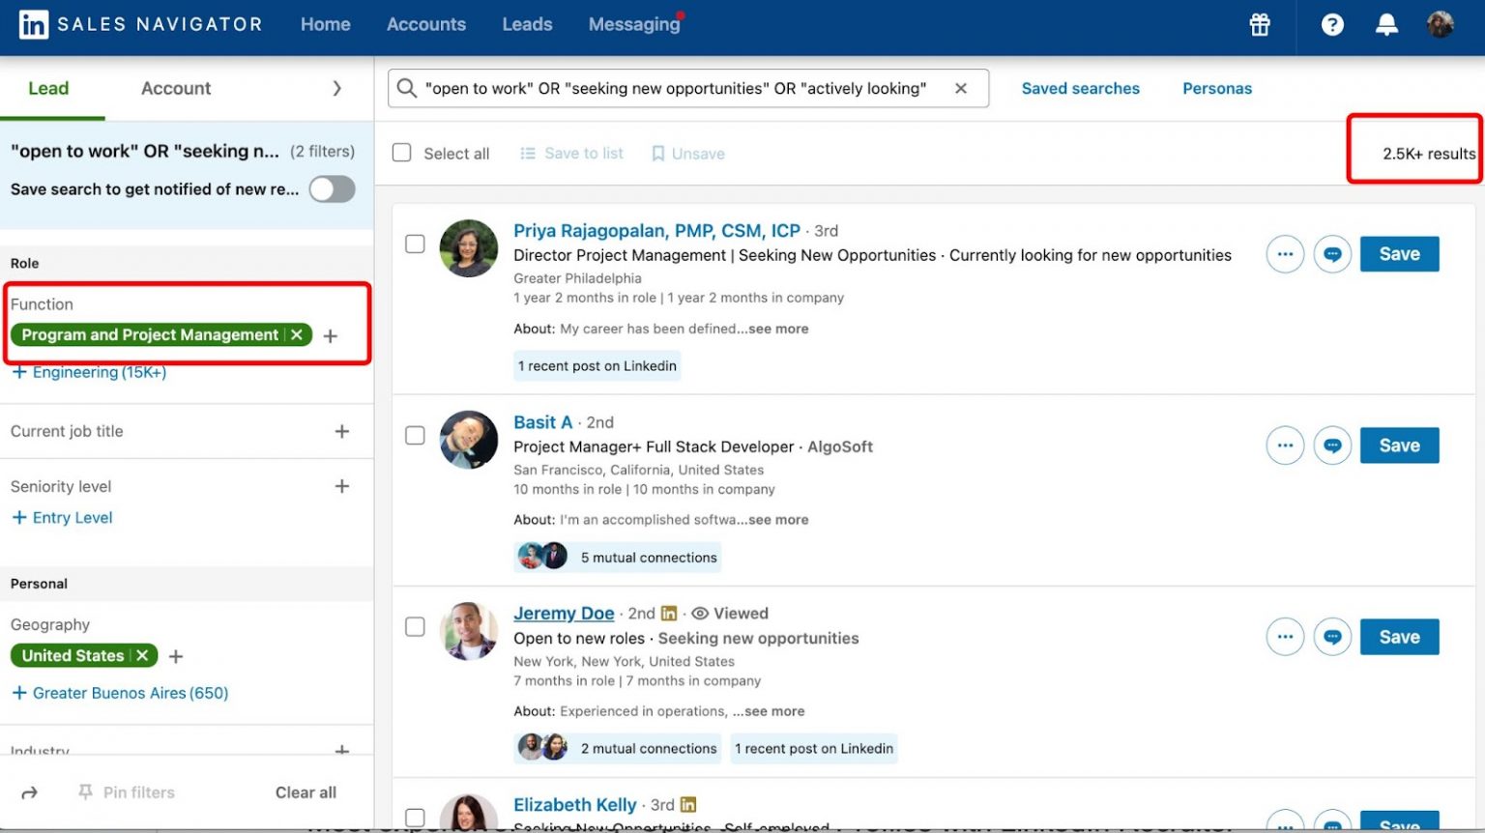Click the Save to list icon

coord(527,153)
